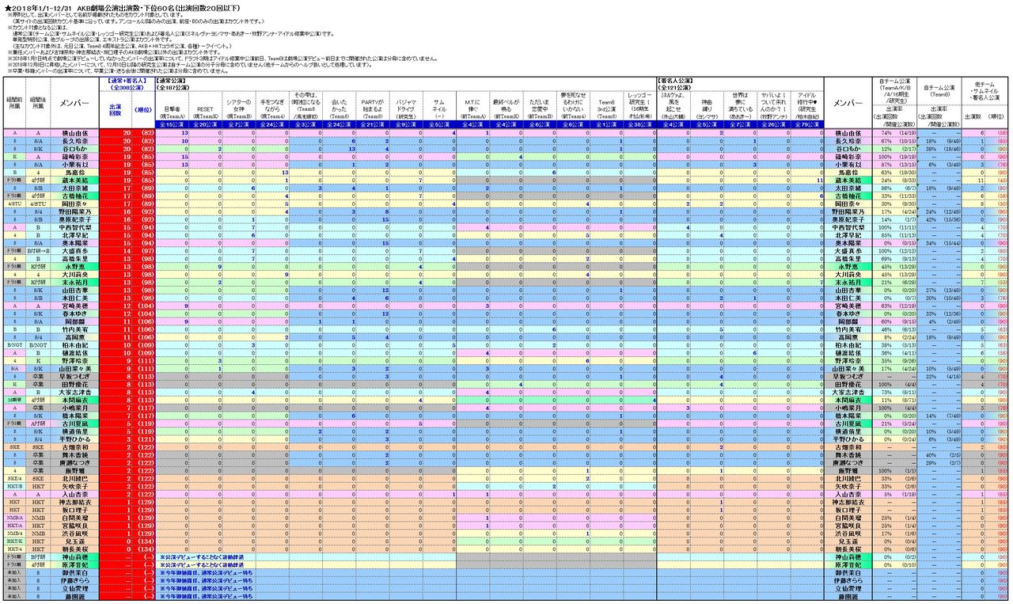Select the Team8 3rd公演 column header
The width and height of the screenshot is (1013, 604).
[606, 106]
